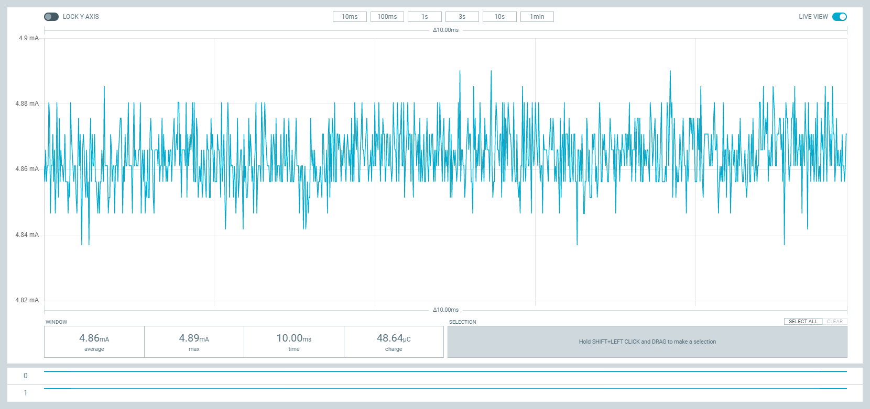Click the LOCK Y-AXIS label text
Image resolution: width=870 pixels, height=409 pixels.
[x=81, y=17]
